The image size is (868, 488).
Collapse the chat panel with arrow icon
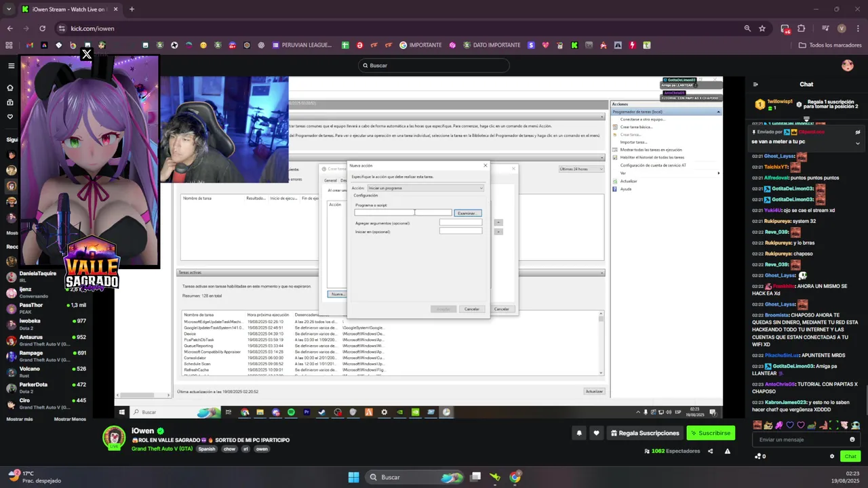pyautogui.click(x=755, y=84)
